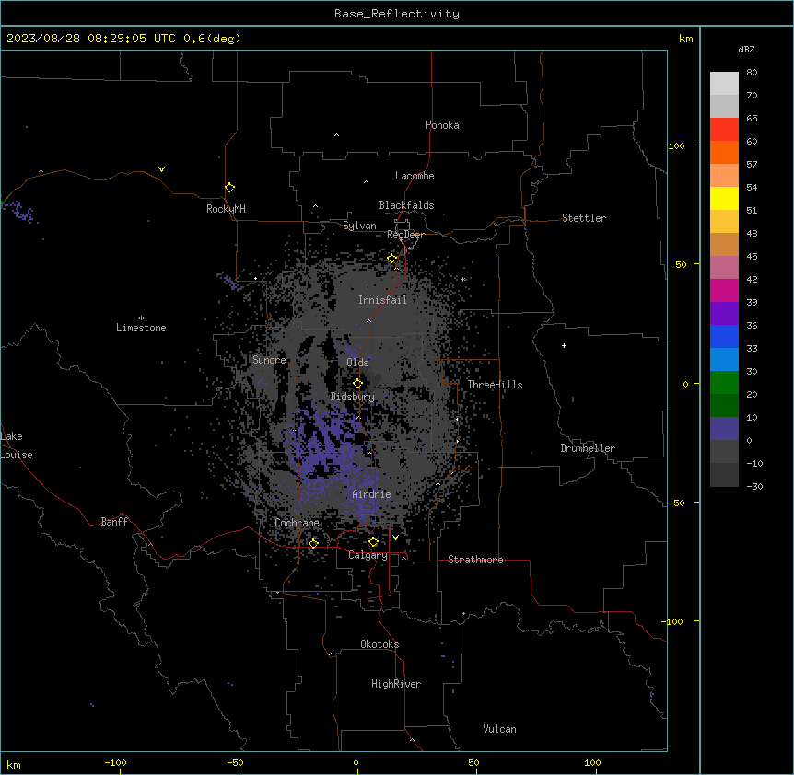Select the ThreeHills label
The image size is (794, 775).
click(495, 385)
